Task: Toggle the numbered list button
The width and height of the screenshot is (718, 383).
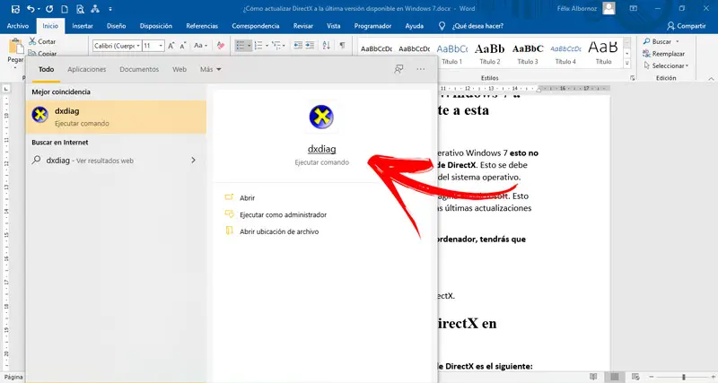Action: 258,46
